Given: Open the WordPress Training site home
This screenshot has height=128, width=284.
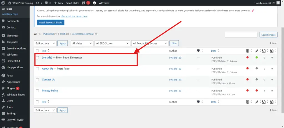Looking at the screenshot, I should [21, 3].
